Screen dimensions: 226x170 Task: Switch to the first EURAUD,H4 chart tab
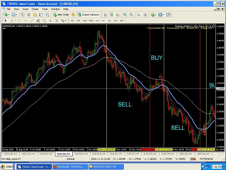[81, 154]
